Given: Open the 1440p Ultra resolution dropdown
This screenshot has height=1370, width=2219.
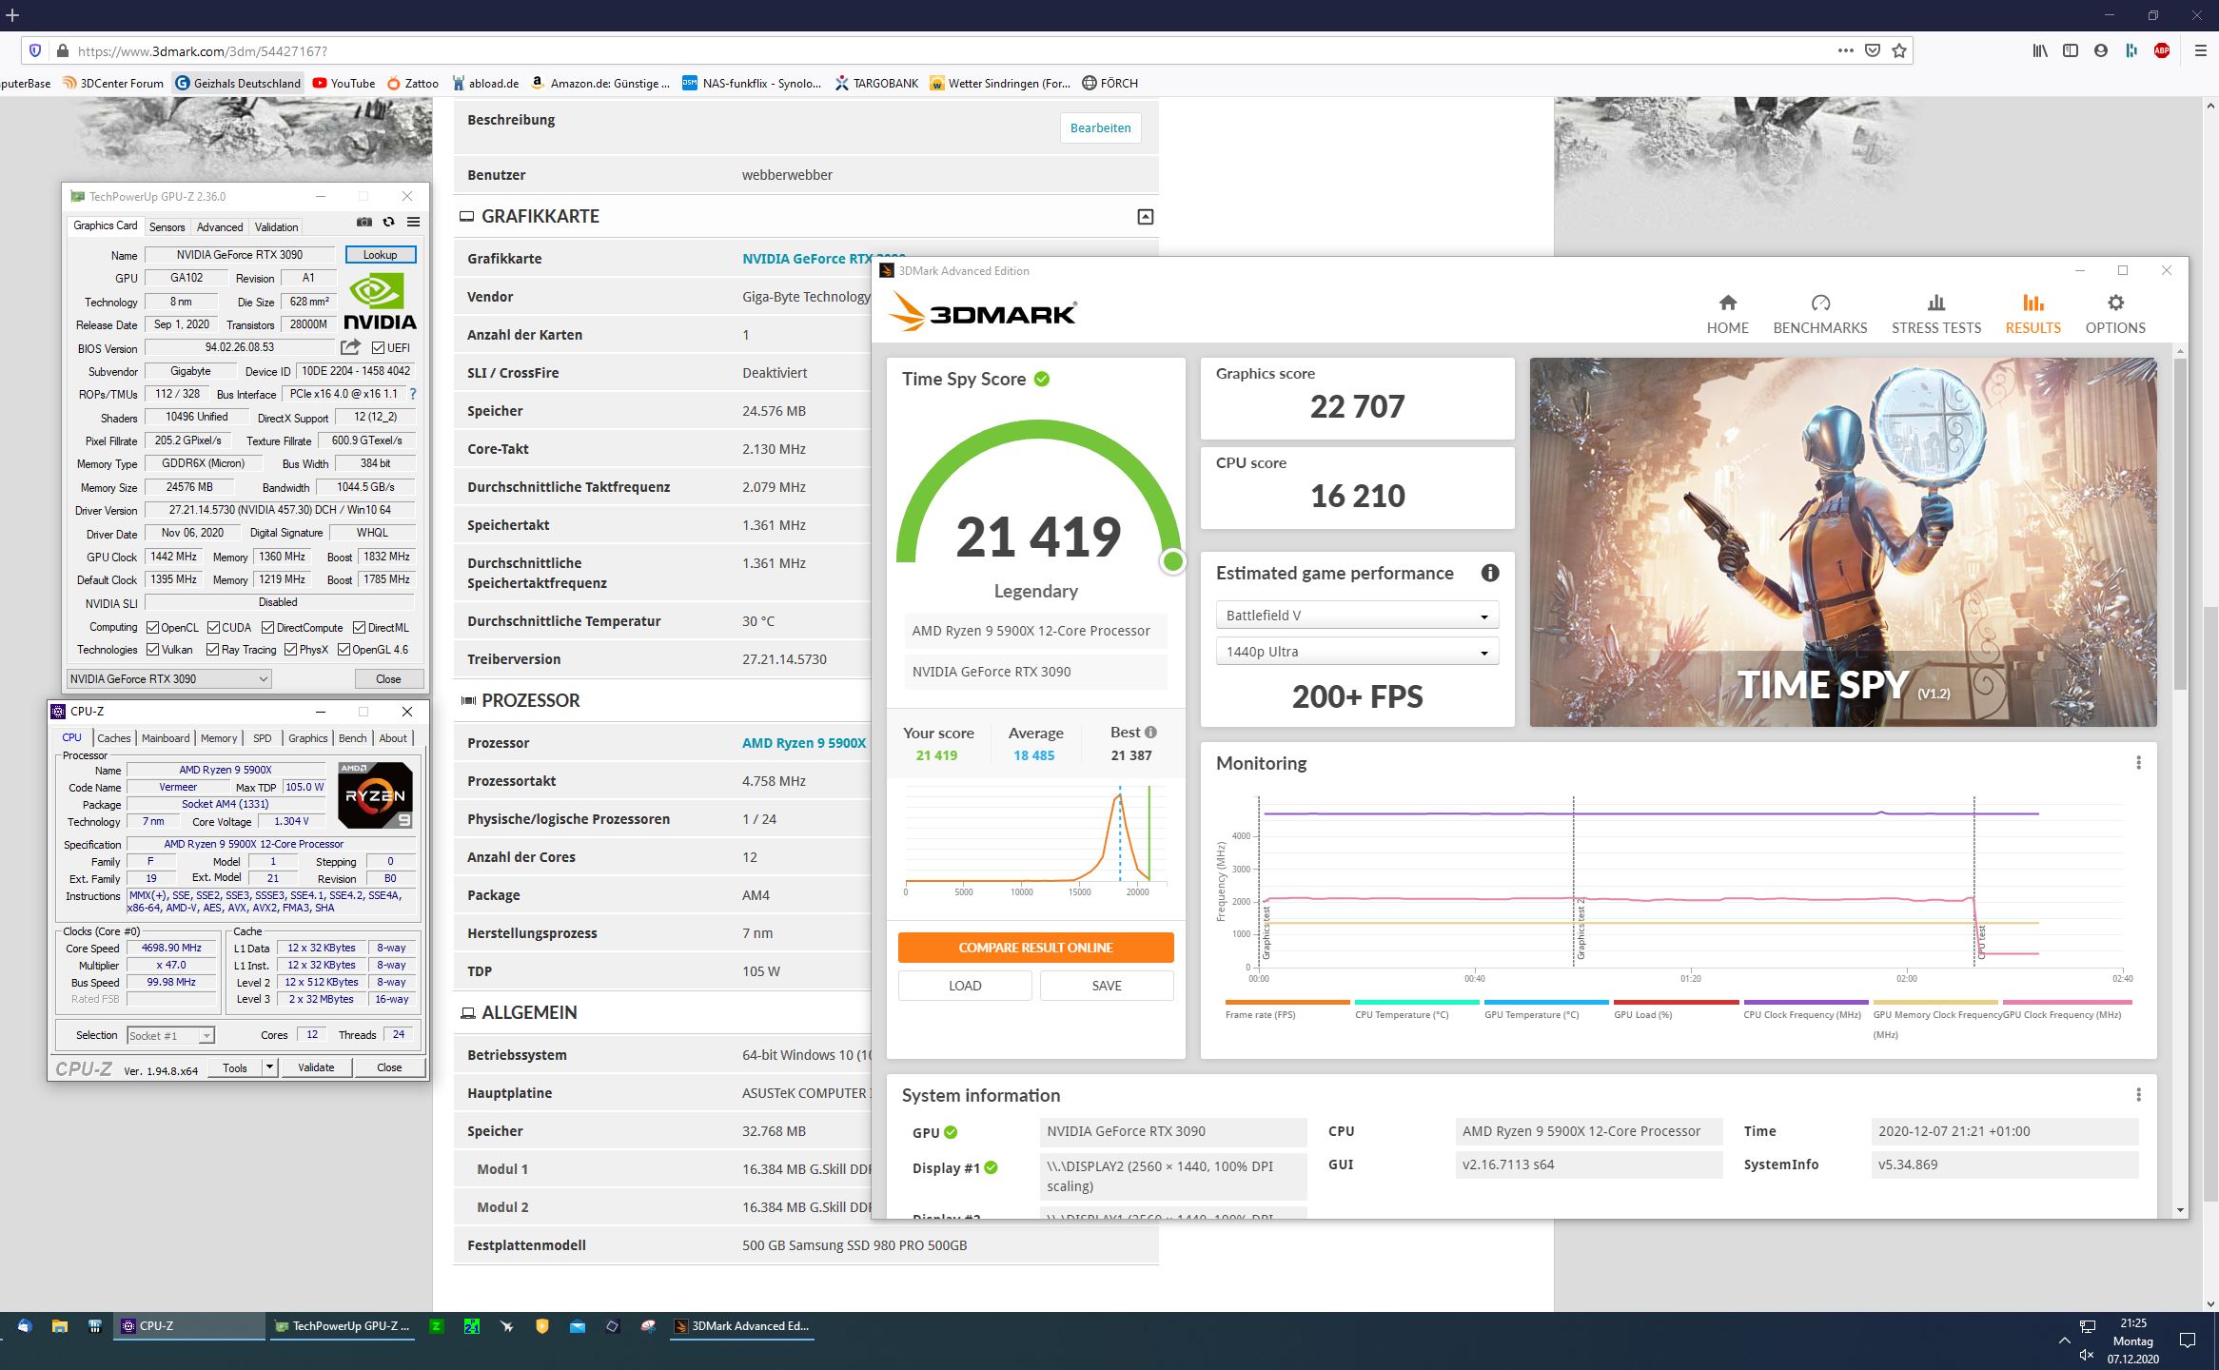Looking at the screenshot, I should pos(1357,652).
